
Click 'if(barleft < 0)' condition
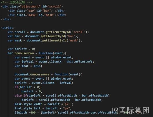pos(27,87)
